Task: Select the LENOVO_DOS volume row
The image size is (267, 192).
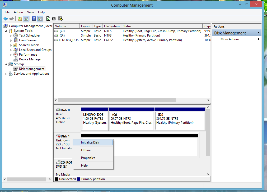Action: pyautogui.click(x=68, y=40)
